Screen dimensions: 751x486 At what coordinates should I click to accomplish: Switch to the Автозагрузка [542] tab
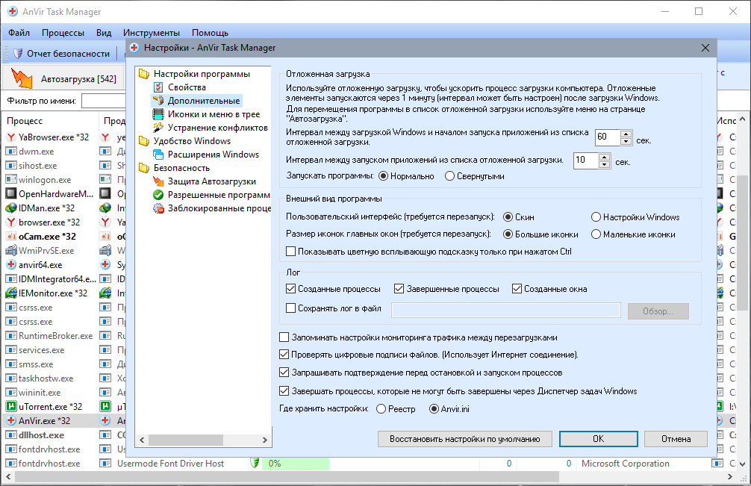click(63, 78)
